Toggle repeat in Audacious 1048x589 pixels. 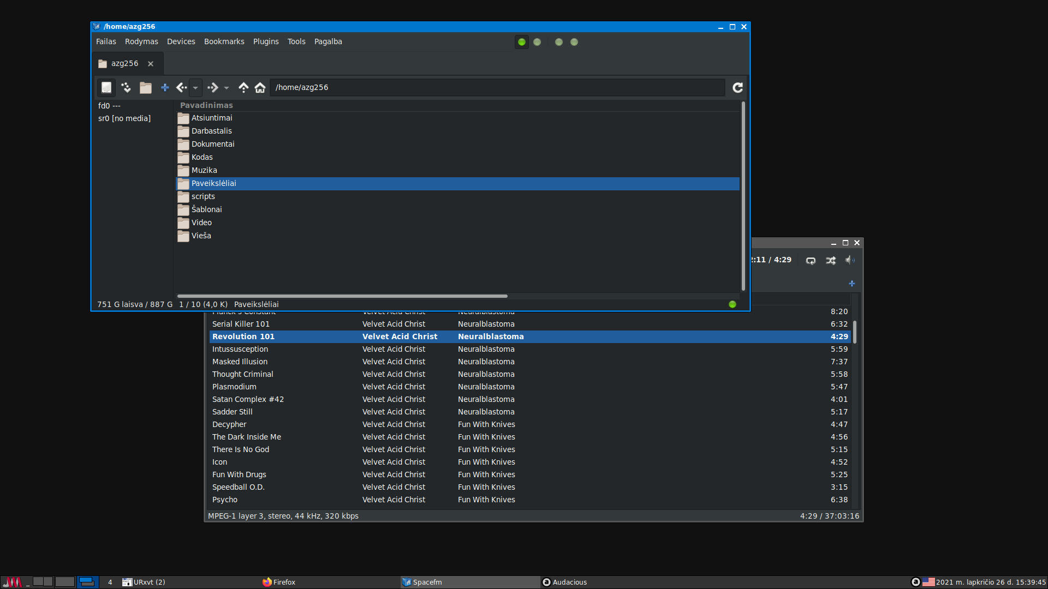[811, 260]
